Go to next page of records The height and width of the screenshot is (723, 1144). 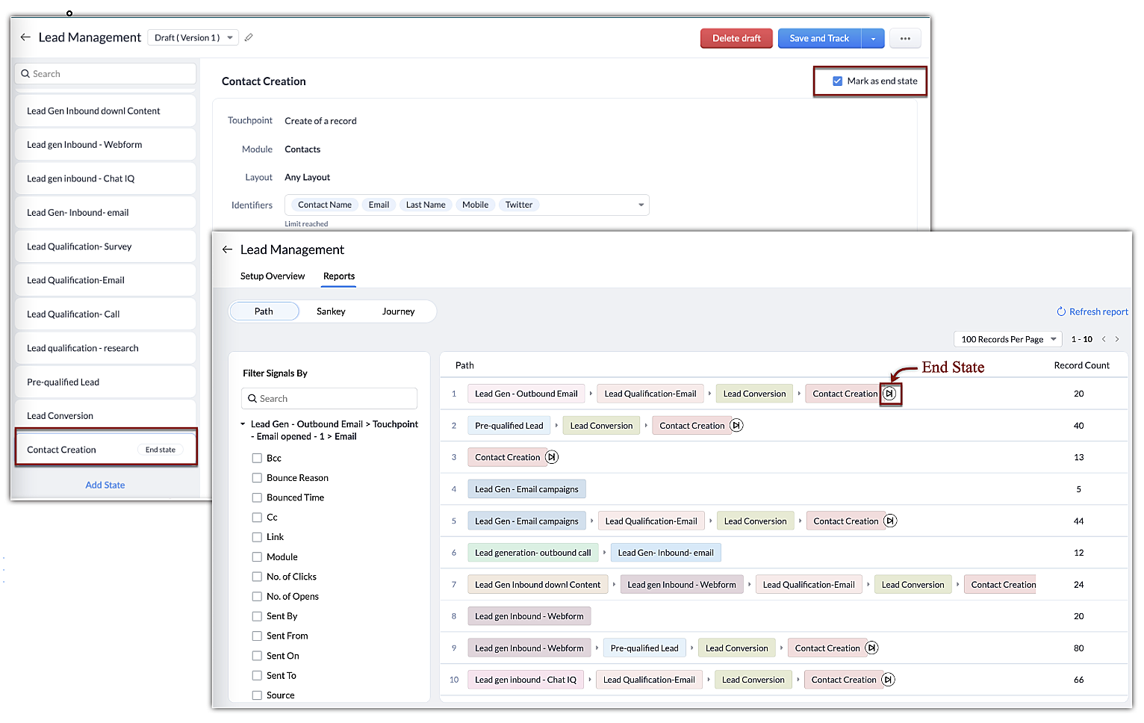[x=1117, y=339]
